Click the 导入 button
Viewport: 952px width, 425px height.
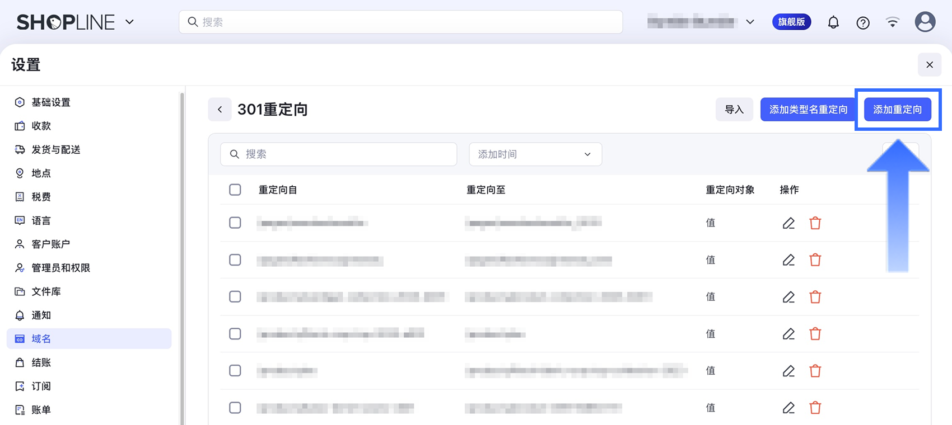pyautogui.click(x=734, y=110)
